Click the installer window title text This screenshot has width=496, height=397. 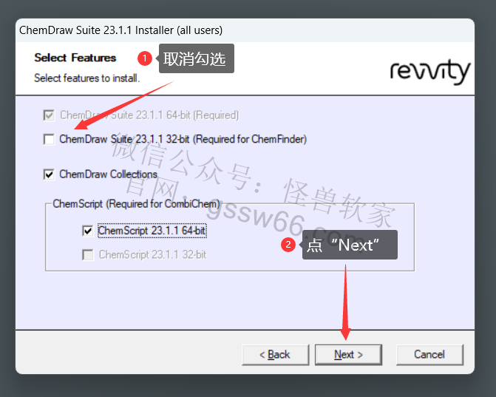pos(120,30)
